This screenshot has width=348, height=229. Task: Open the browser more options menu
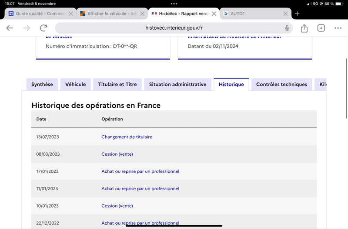point(338,28)
